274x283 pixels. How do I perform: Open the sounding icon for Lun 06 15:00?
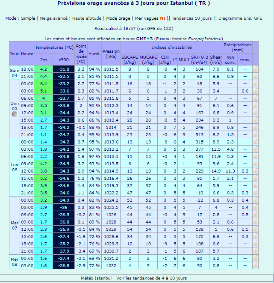click(255, 178)
